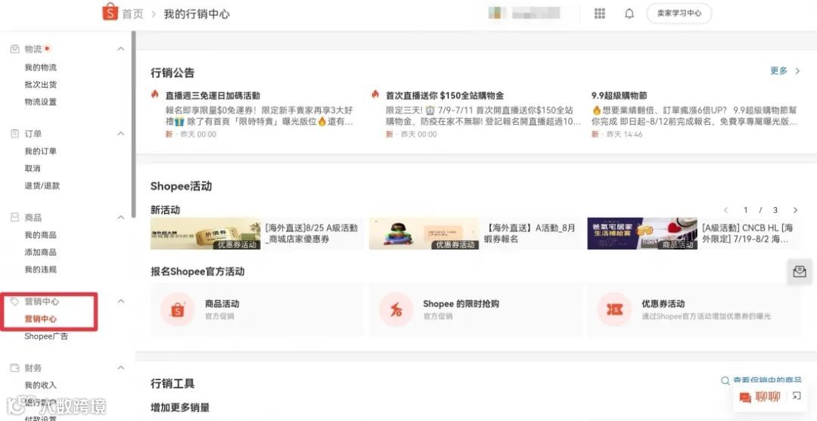This screenshot has width=817, height=421.
Task: Click the 卖家学习中心 button
Action: pyautogui.click(x=679, y=14)
